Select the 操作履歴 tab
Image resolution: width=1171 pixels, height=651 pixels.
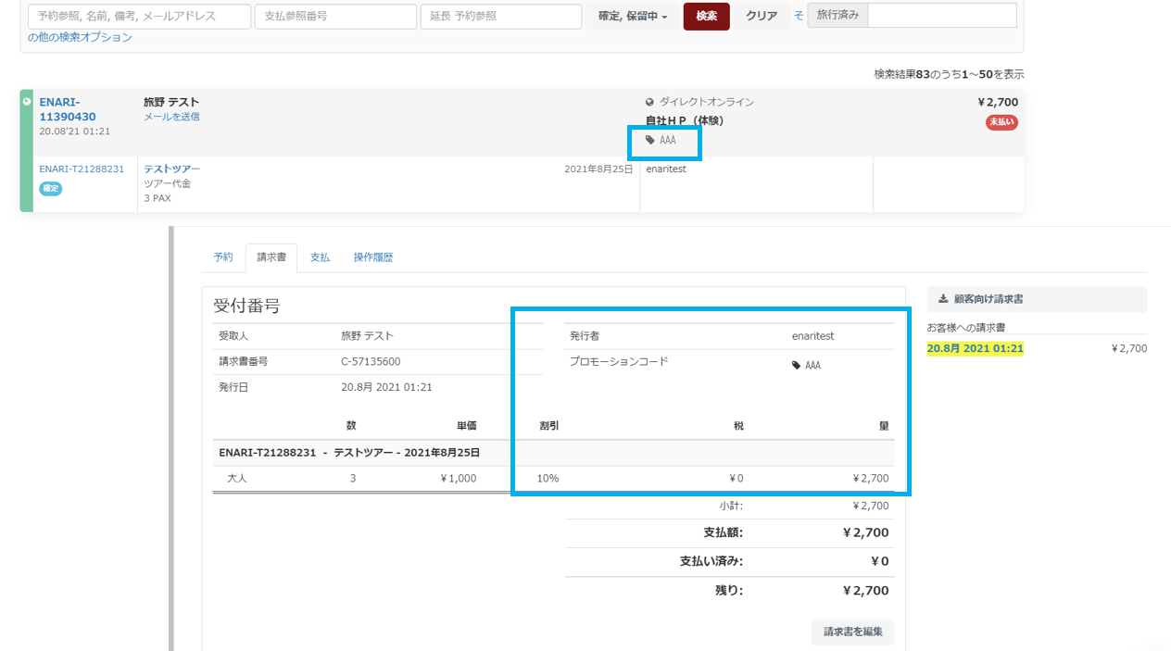372,257
